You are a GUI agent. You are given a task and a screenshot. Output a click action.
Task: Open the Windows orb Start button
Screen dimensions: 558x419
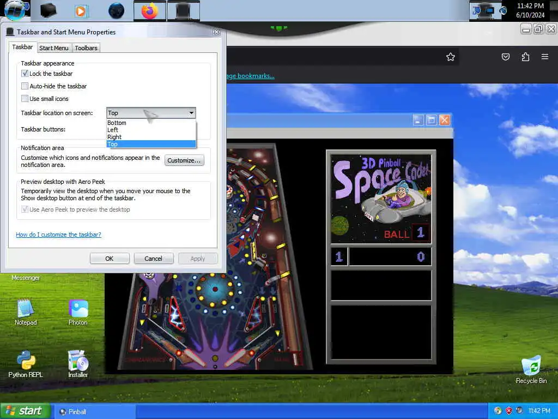[15, 10]
